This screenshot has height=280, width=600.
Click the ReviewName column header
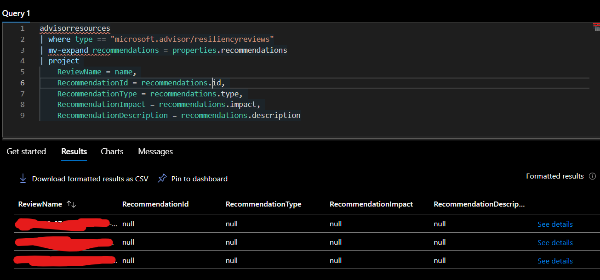click(40, 204)
